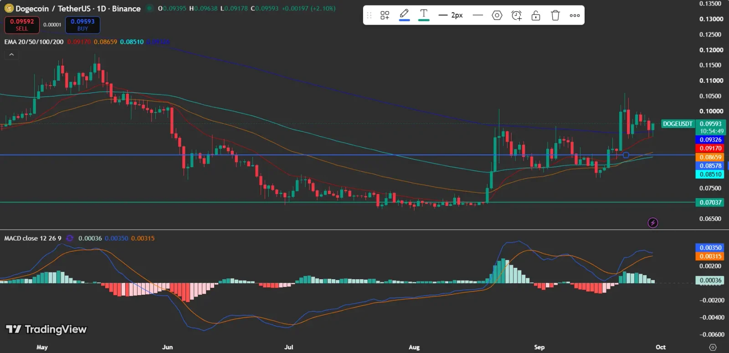Click the Aug label on time axis
The height and width of the screenshot is (353, 729).
pyautogui.click(x=414, y=347)
